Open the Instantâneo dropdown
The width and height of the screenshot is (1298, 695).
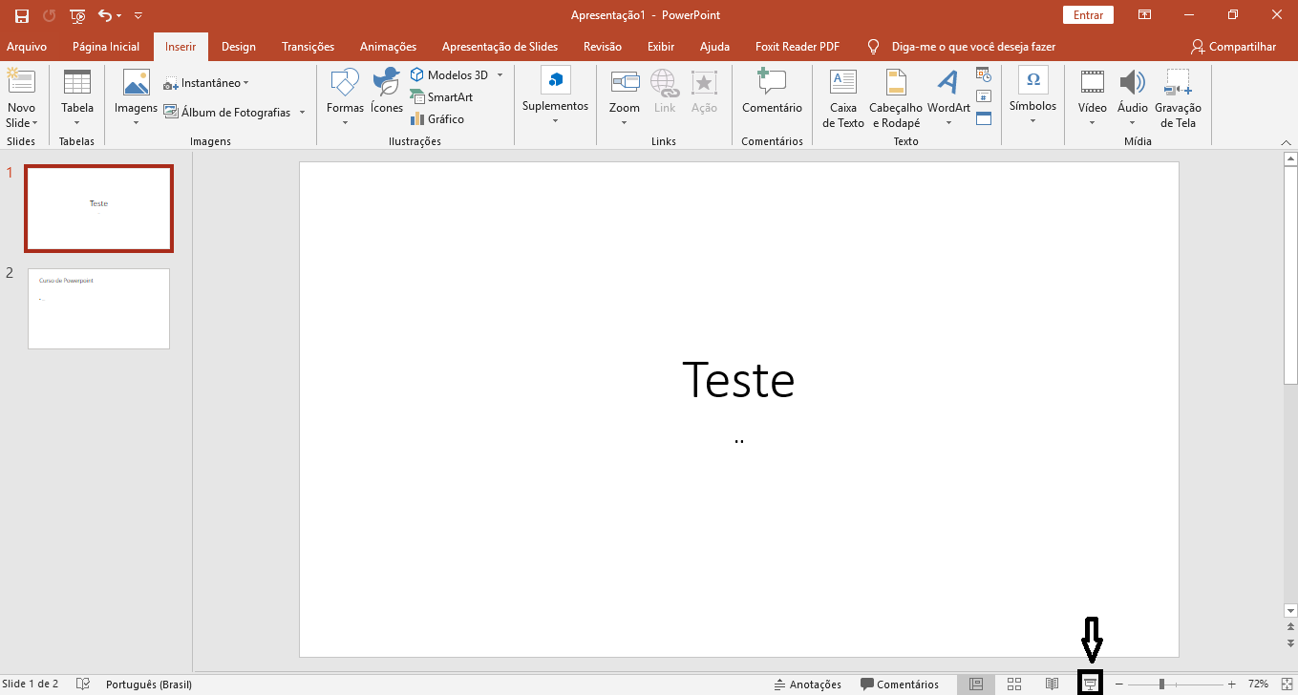tap(206, 83)
